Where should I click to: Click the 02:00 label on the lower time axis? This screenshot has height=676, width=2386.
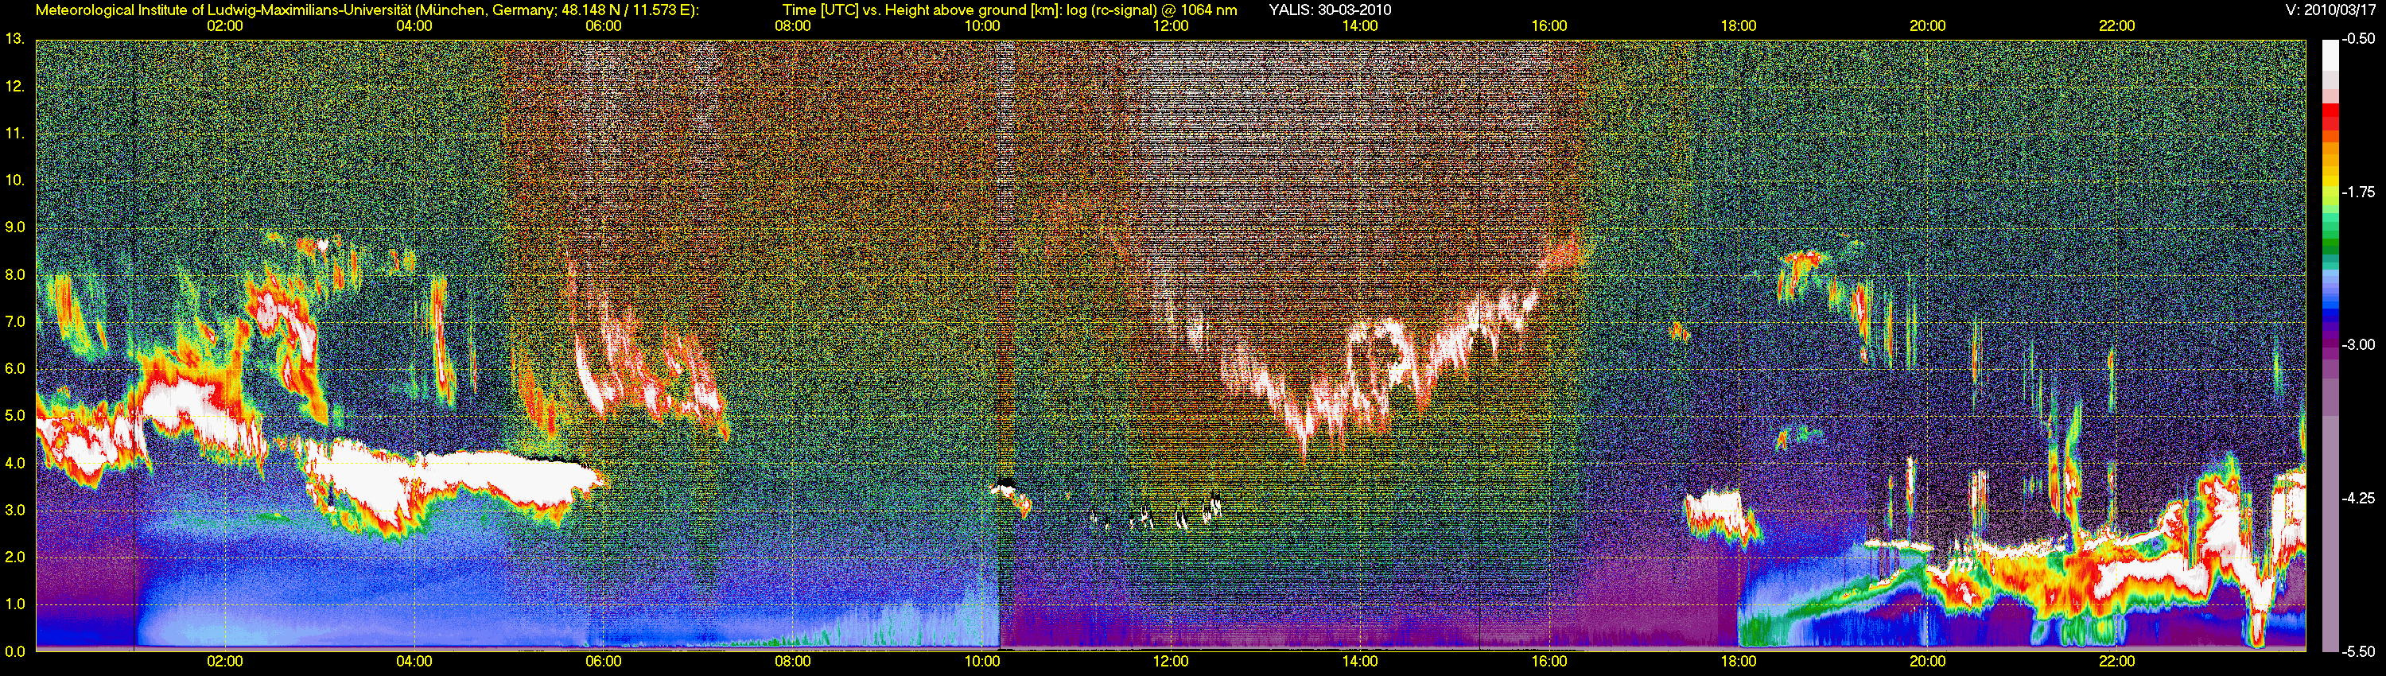coord(225,661)
